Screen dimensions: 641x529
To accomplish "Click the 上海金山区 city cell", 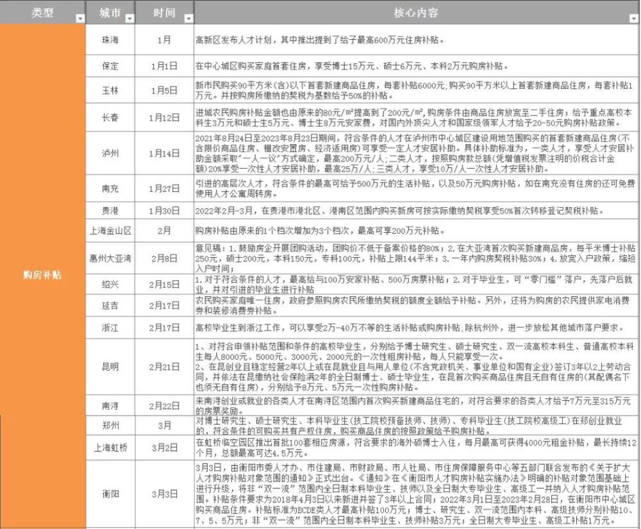I will coord(110,231).
